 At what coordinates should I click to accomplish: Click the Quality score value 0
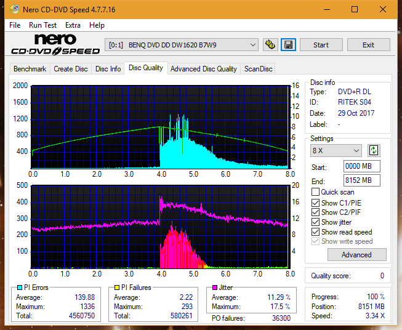pyautogui.click(x=382, y=276)
